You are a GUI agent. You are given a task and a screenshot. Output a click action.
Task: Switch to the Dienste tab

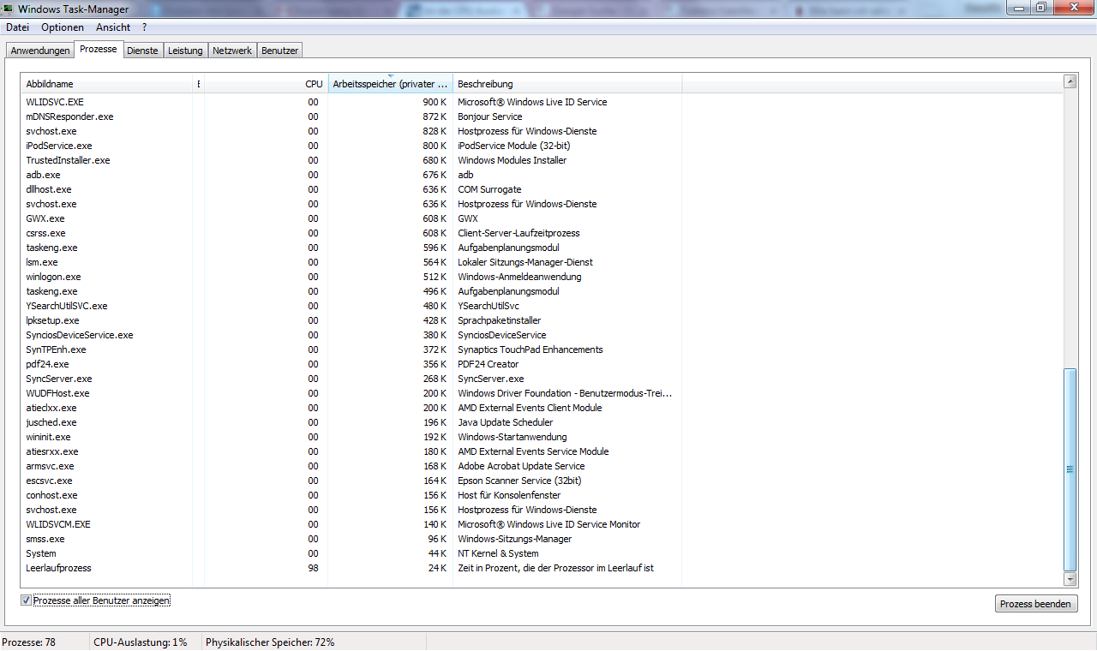142,51
